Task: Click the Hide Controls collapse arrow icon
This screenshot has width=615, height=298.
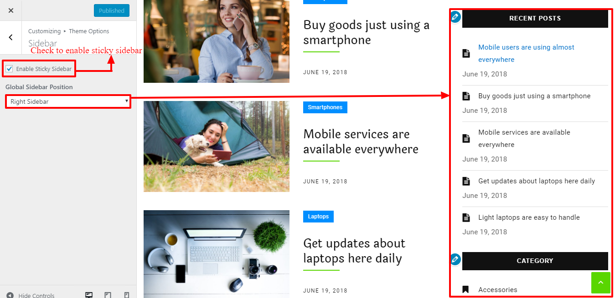Action: pos(10,295)
